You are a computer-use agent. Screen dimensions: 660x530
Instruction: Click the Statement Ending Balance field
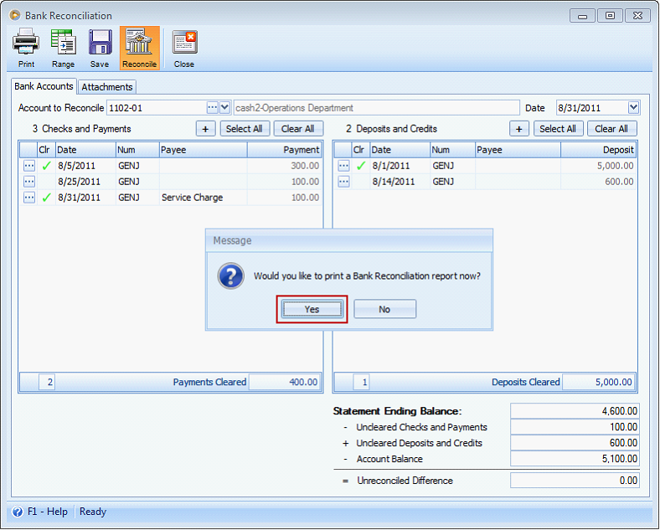tap(575, 411)
